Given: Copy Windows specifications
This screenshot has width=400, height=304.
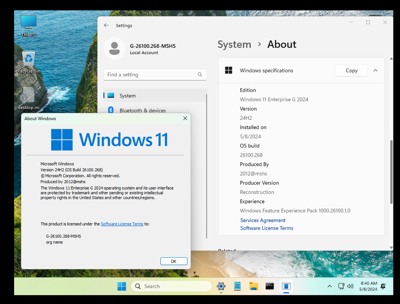Looking at the screenshot, I should pyautogui.click(x=351, y=70).
